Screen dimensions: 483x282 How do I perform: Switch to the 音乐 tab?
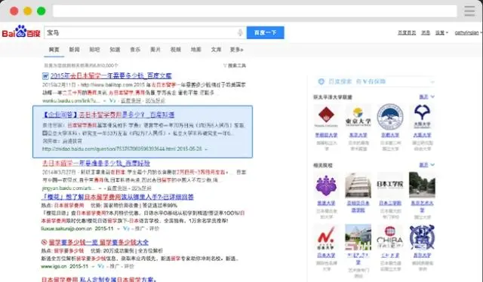[x=135, y=50]
